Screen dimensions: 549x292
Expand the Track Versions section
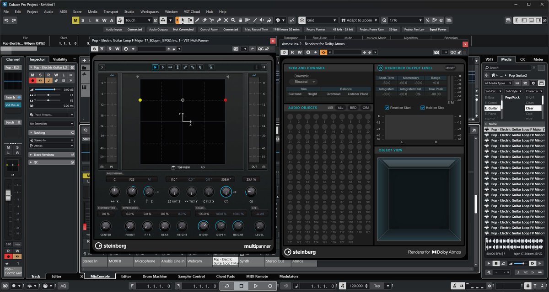51,155
